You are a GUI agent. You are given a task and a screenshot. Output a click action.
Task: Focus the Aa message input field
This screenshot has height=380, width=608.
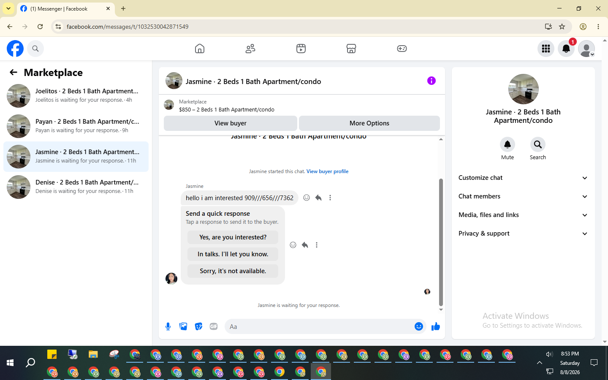[x=320, y=326]
